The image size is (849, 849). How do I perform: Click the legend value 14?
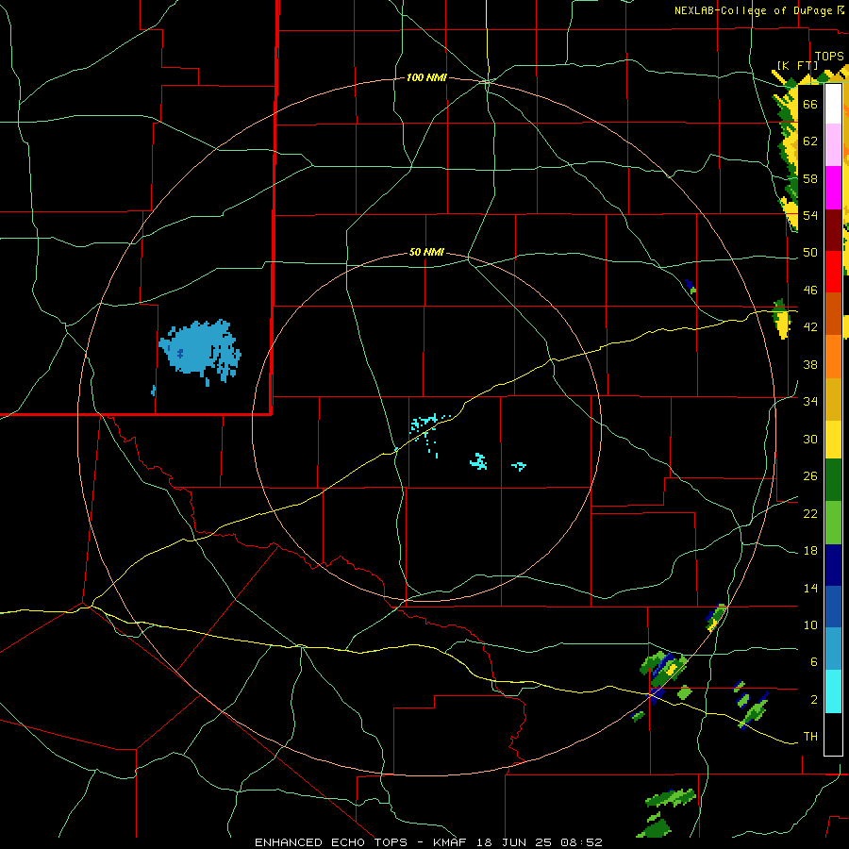tap(810, 588)
